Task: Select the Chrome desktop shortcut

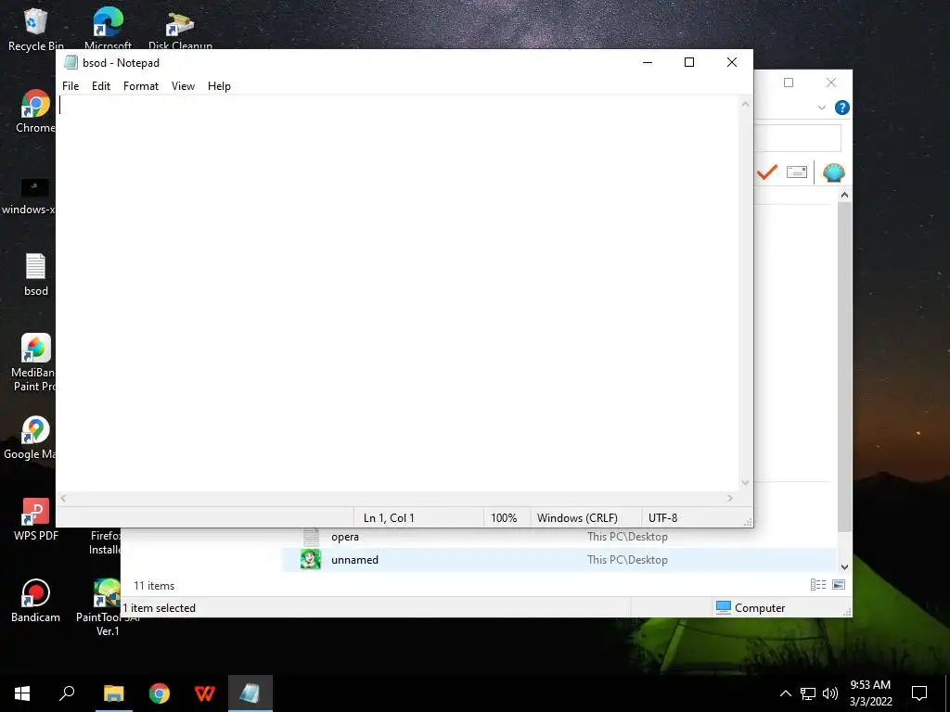Action: (35, 111)
